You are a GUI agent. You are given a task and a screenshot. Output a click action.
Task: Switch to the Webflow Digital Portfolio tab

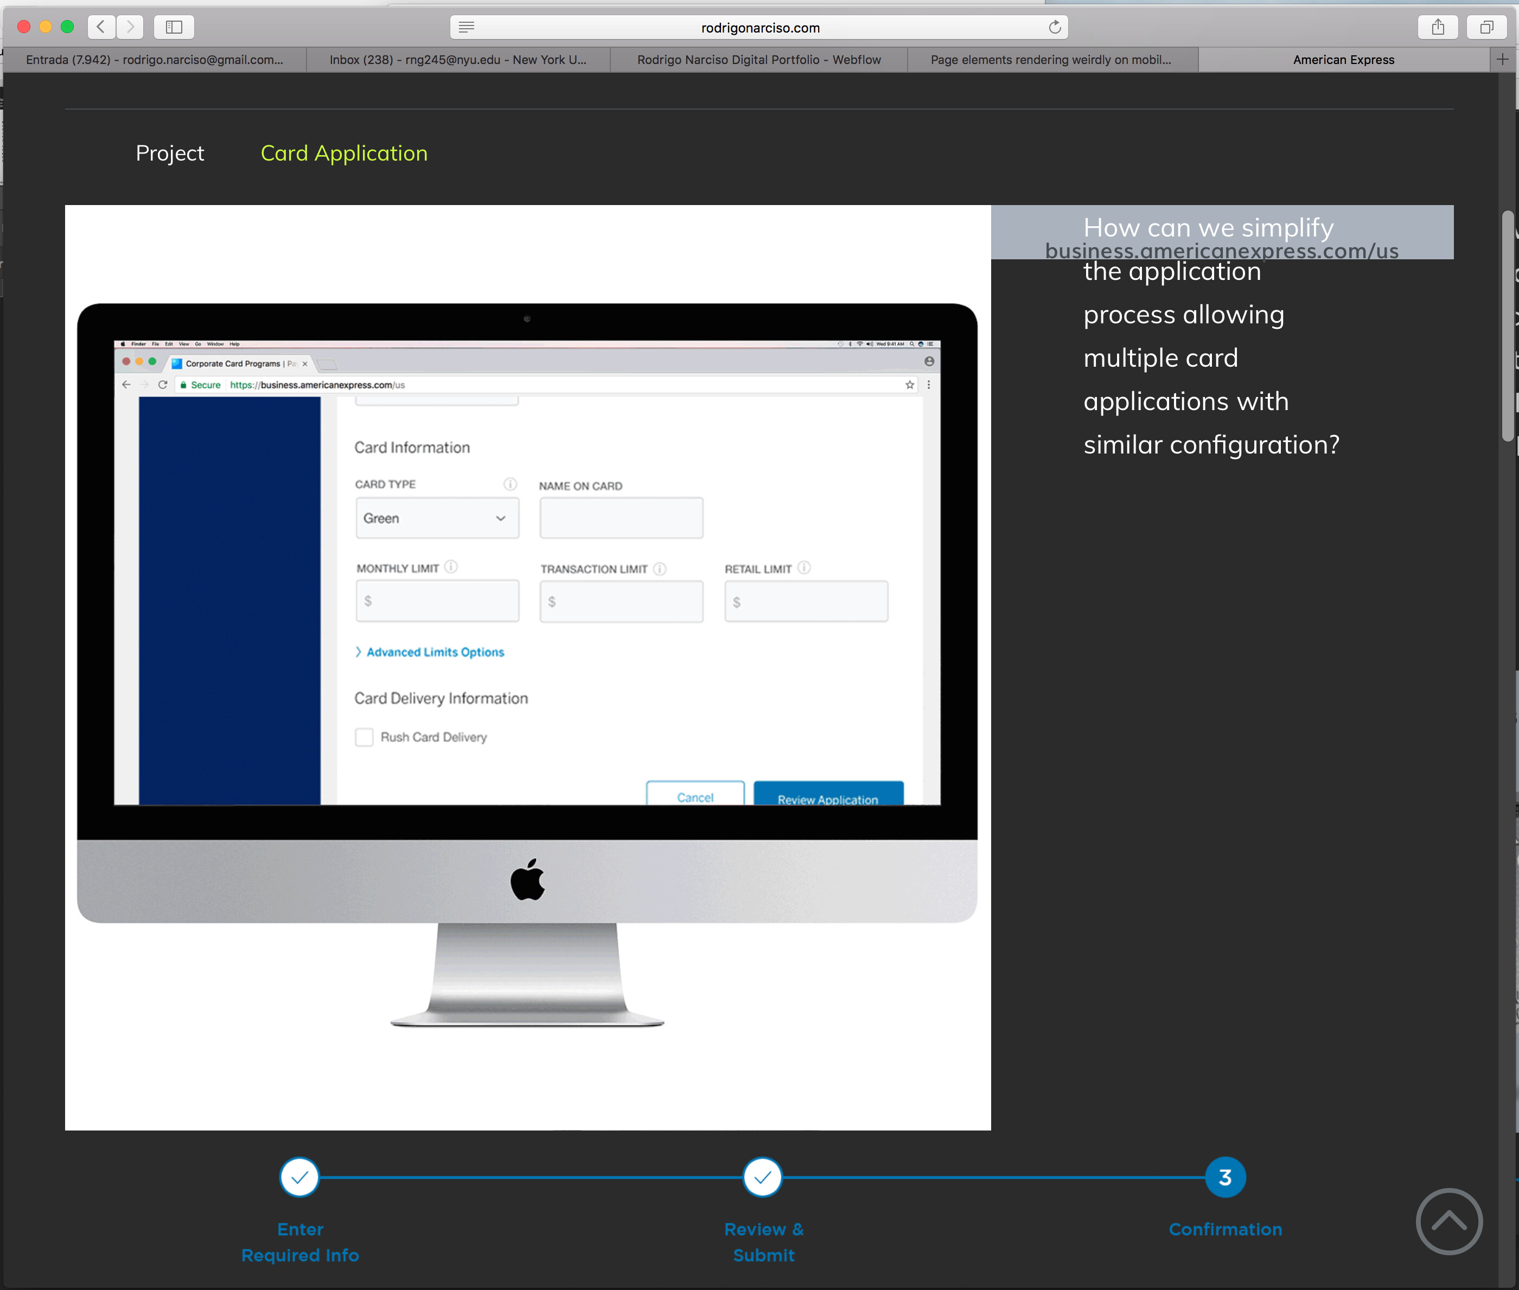coord(758,59)
